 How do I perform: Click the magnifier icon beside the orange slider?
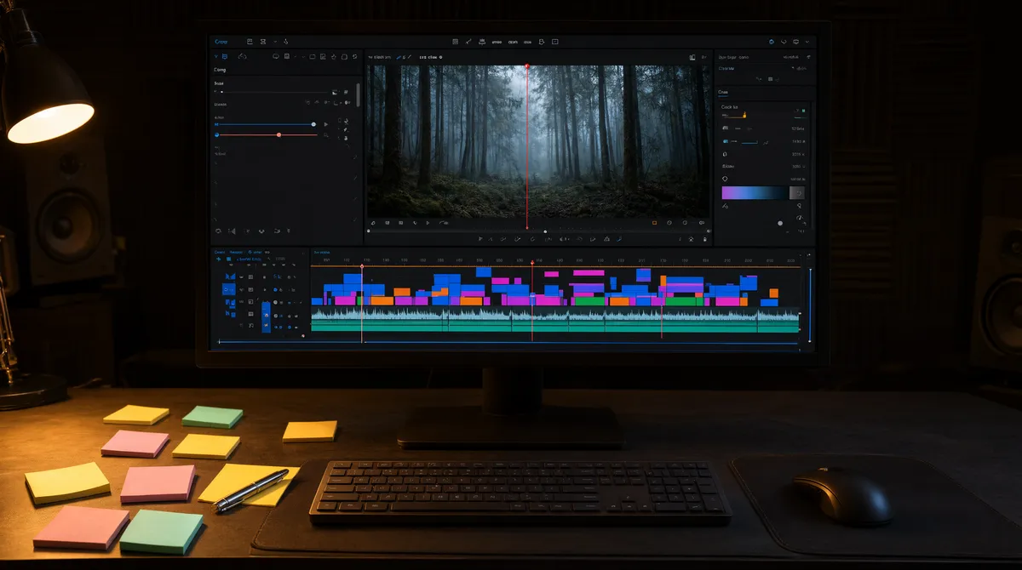click(x=326, y=135)
